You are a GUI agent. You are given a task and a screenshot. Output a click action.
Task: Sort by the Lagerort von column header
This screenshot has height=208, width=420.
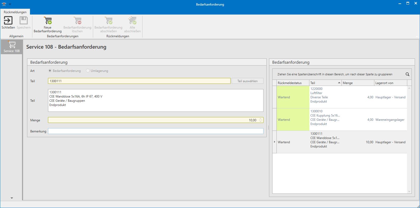click(x=391, y=83)
